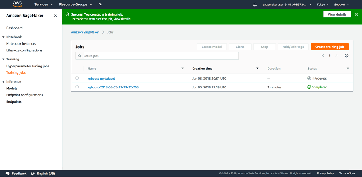The height and width of the screenshot is (177, 362).
Task: Click the success checkmark icon in banner
Action: (67, 14)
